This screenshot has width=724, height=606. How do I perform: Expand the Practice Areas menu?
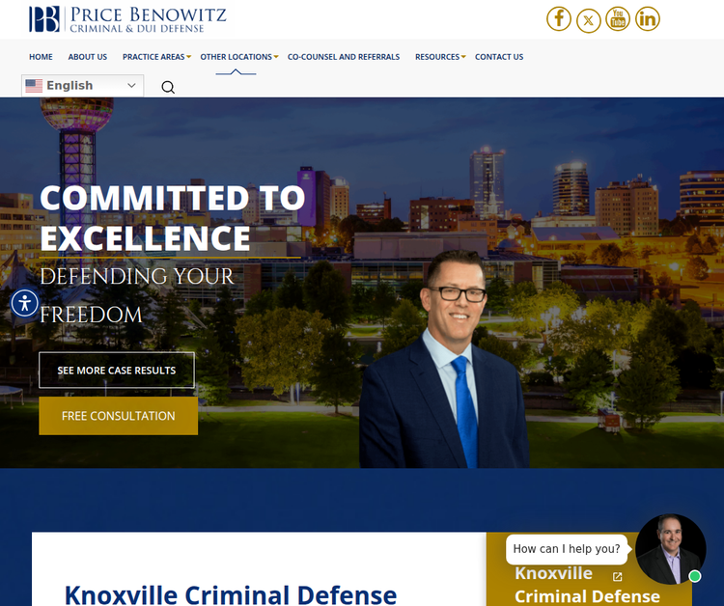[x=156, y=57]
